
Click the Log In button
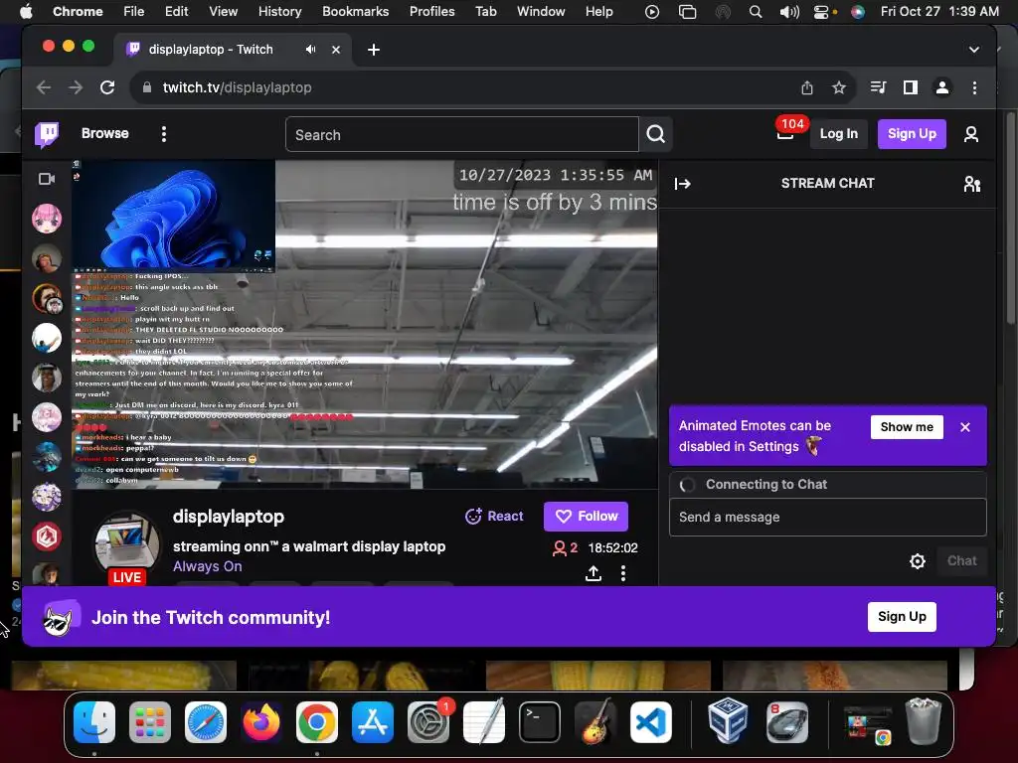pyautogui.click(x=839, y=134)
